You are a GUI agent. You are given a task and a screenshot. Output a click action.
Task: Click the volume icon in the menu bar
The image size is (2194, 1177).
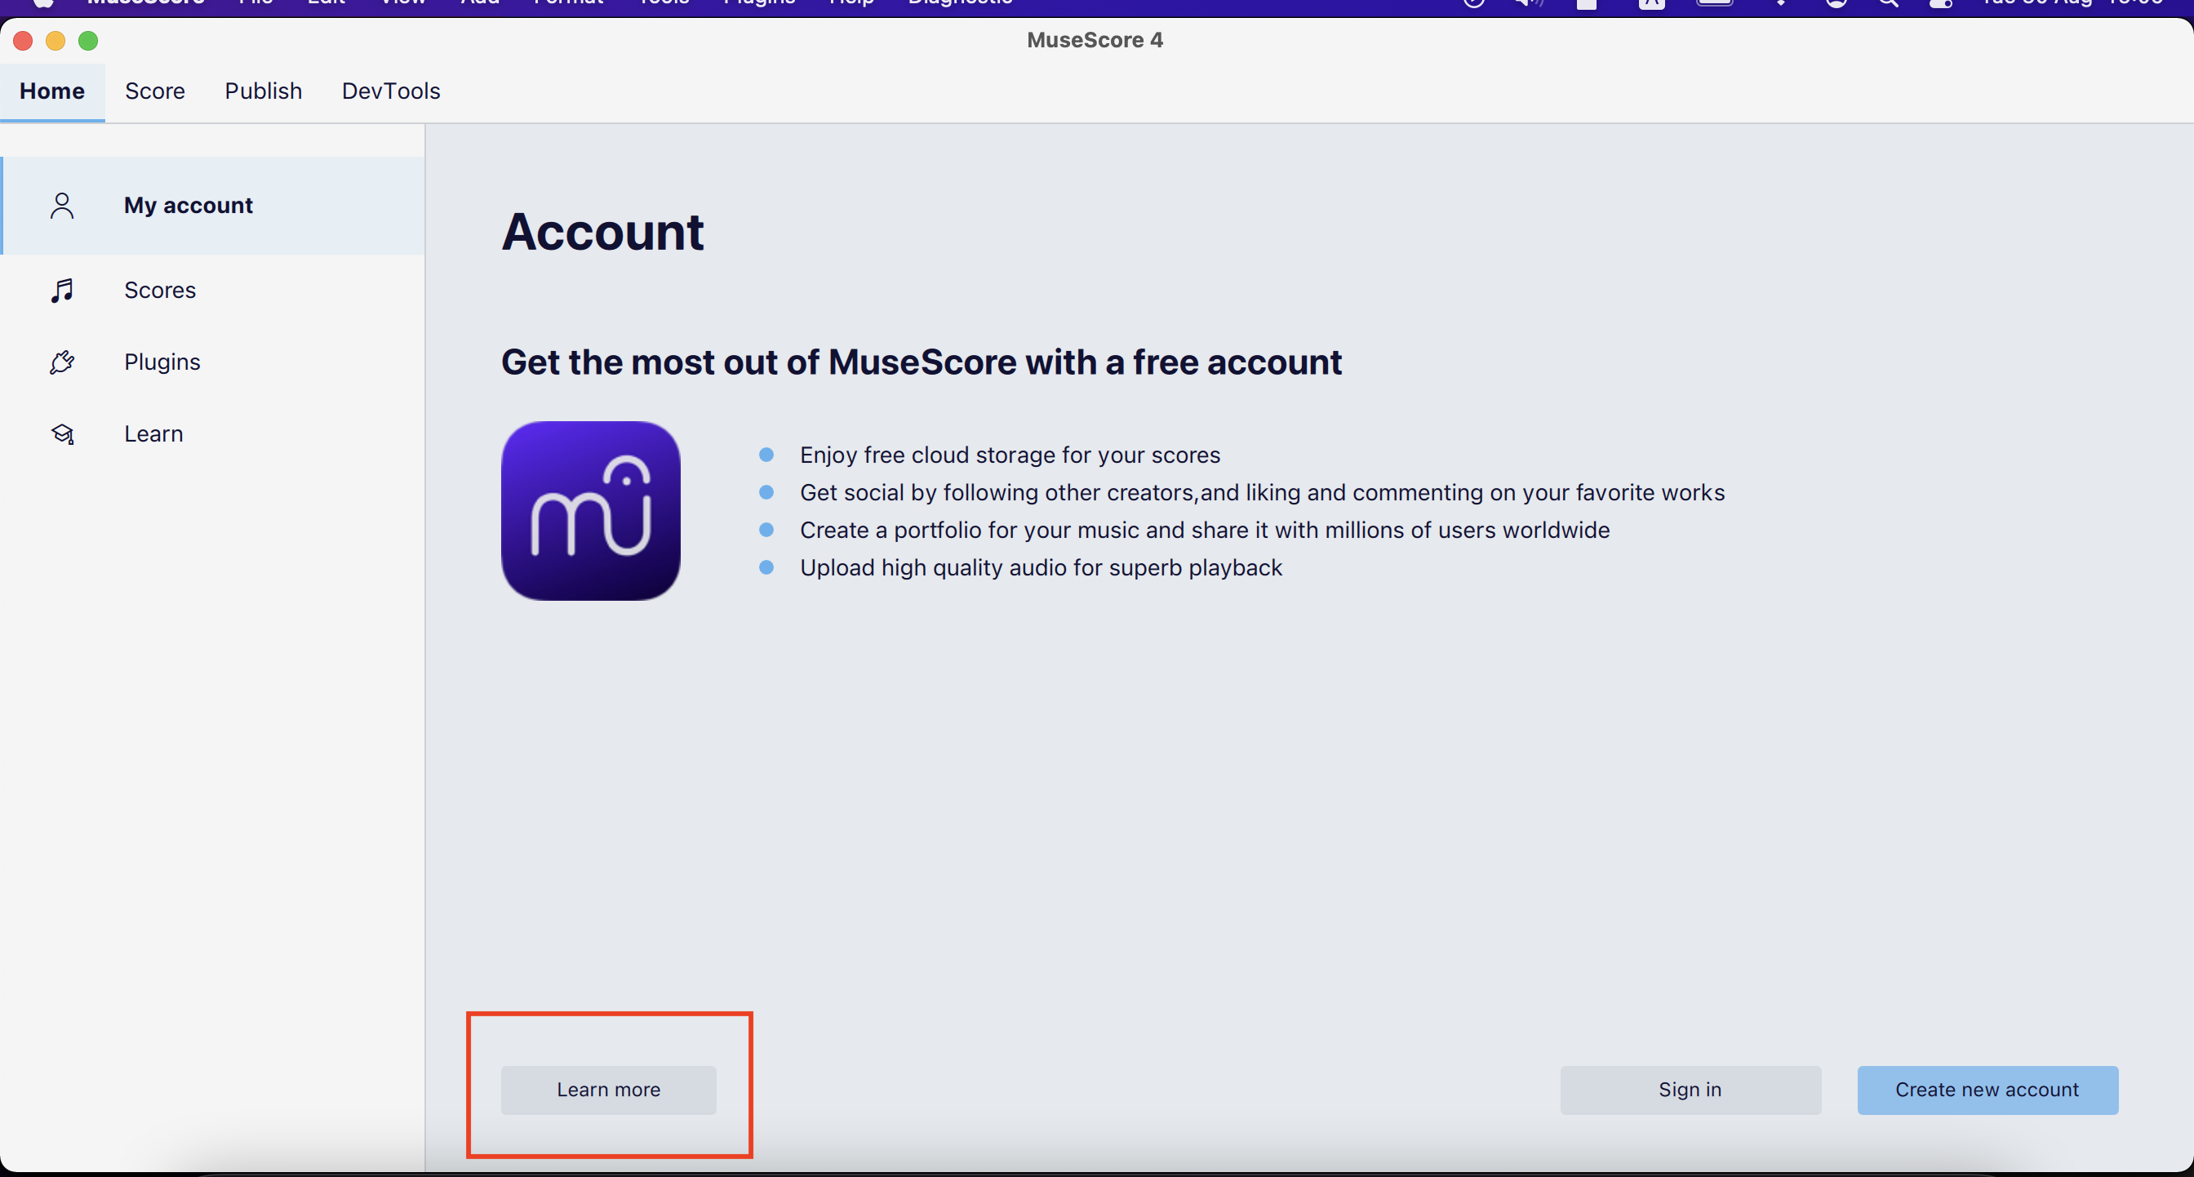tap(1526, 4)
